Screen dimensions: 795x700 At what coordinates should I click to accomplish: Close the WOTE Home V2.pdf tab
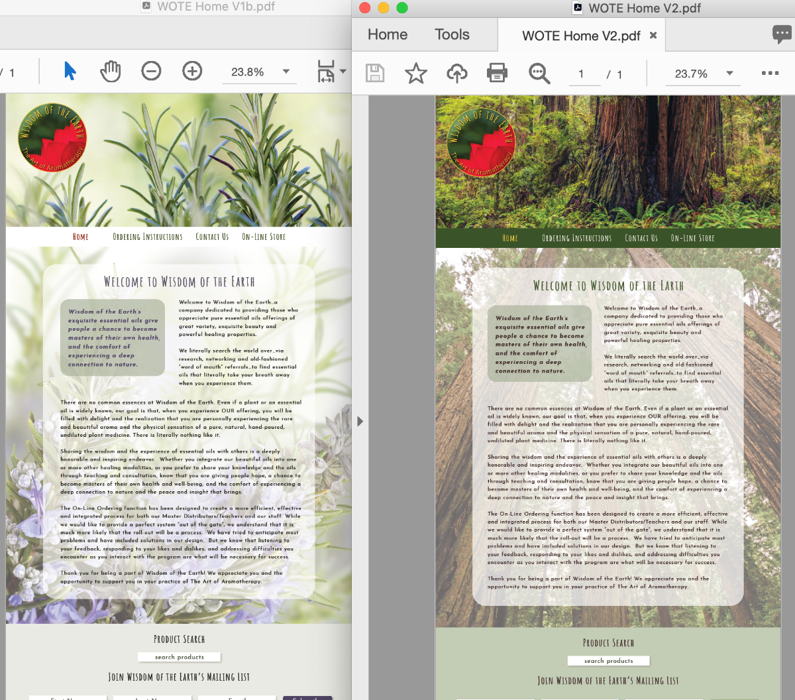pyautogui.click(x=653, y=35)
